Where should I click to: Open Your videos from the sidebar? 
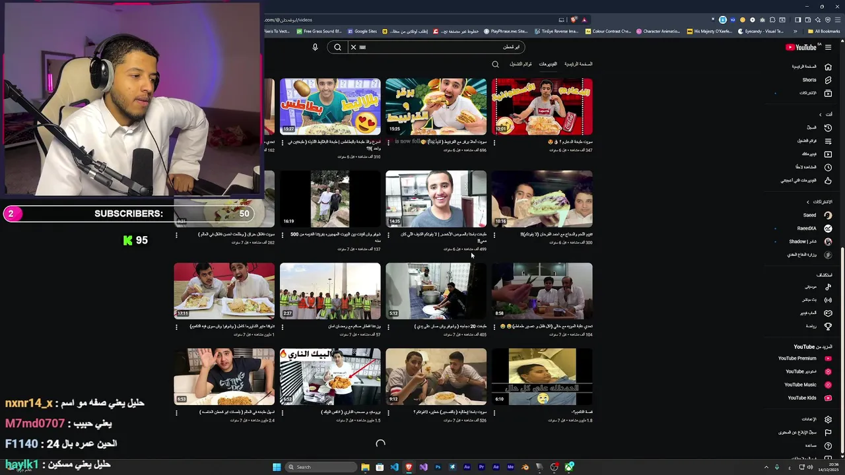click(816, 154)
